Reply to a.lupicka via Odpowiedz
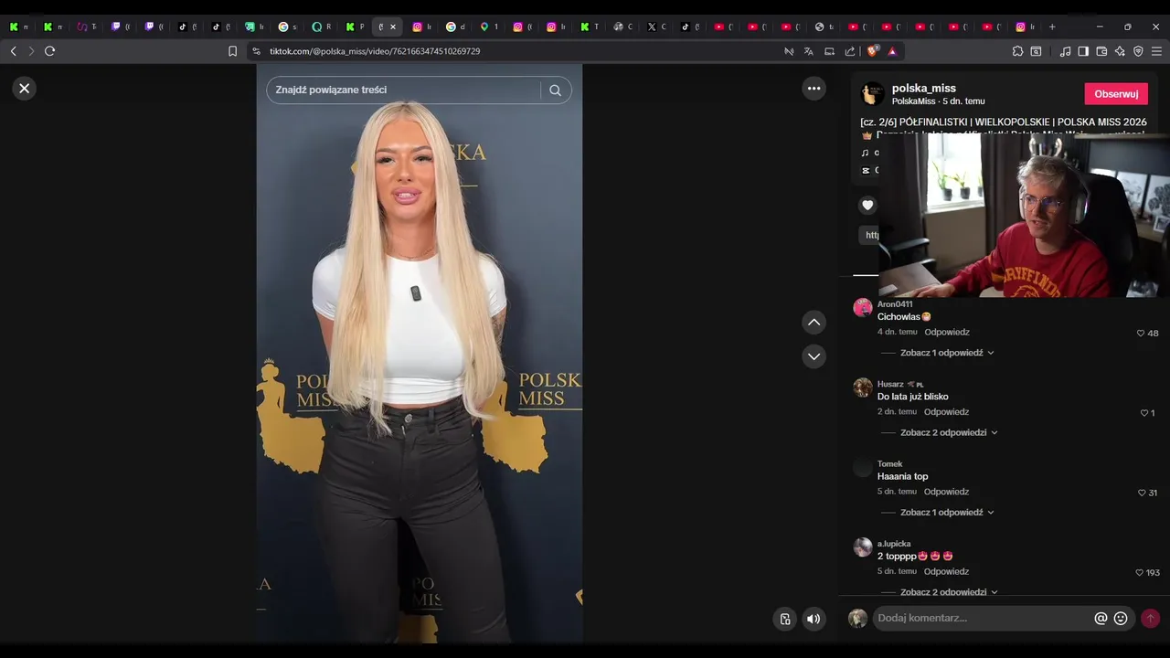 (947, 572)
